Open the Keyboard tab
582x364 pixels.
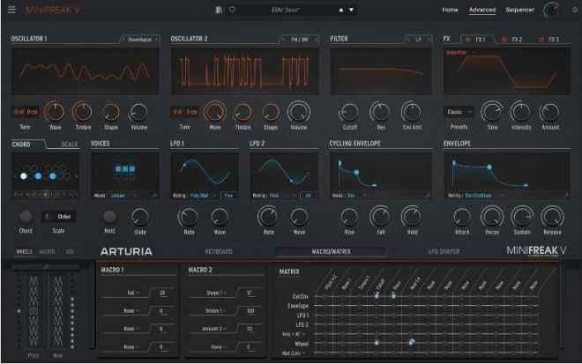(219, 251)
